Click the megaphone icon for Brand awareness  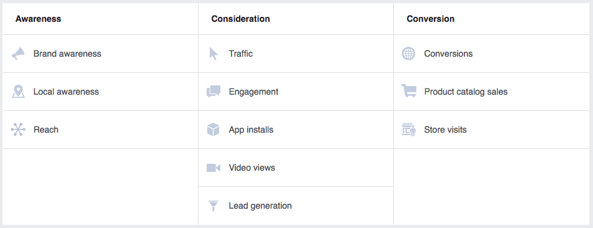pos(17,54)
